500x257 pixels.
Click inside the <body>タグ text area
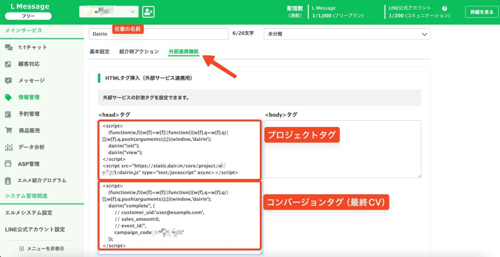[343, 149]
